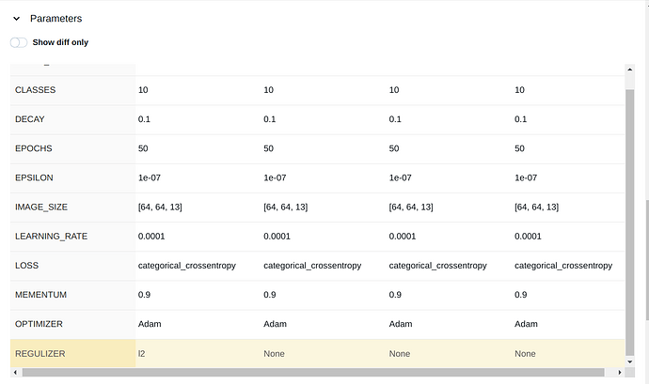Select the LEARNING_RATE parameter row label
The width and height of the screenshot is (649, 384).
point(52,236)
